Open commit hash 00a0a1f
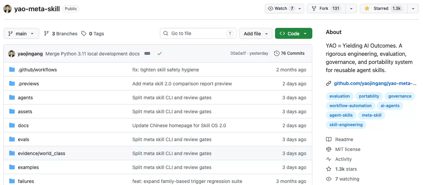This screenshot has height=185, width=423. [x=238, y=53]
